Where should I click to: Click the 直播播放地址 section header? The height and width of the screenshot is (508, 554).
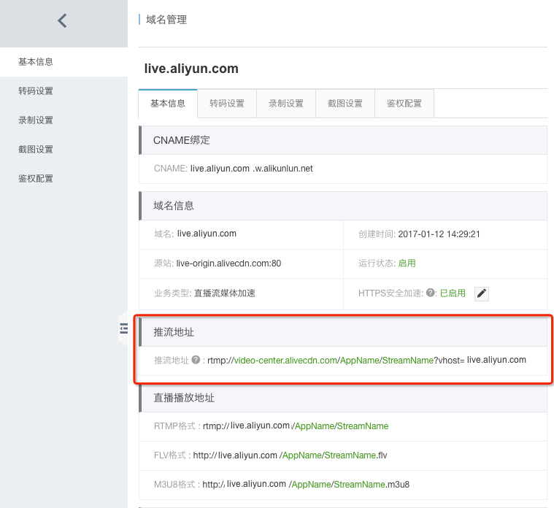(343, 398)
